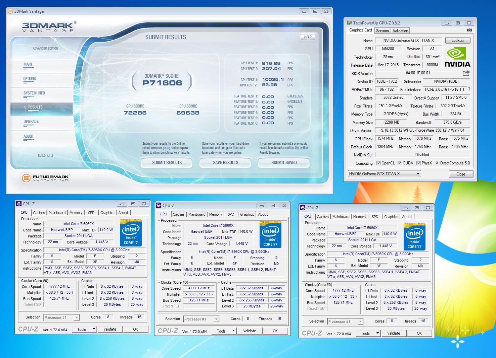Click Validate in middle CPU-Z
The width and height of the screenshot is (496, 358).
tap(250, 331)
